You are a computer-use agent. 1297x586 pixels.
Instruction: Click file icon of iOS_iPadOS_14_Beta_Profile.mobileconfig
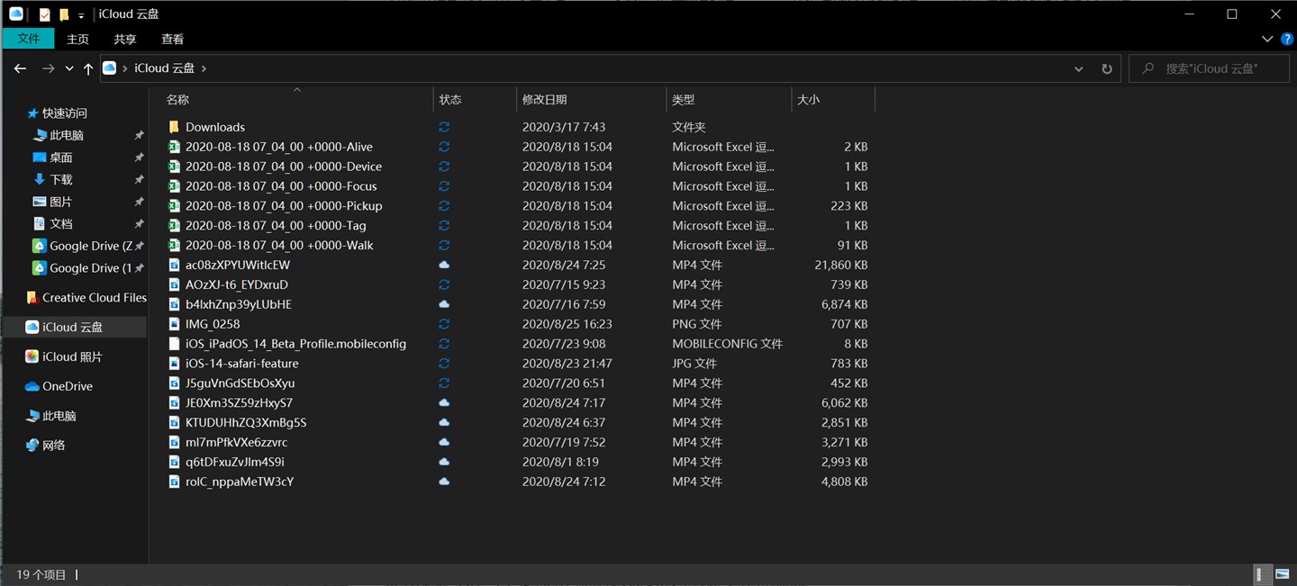(x=175, y=344)
